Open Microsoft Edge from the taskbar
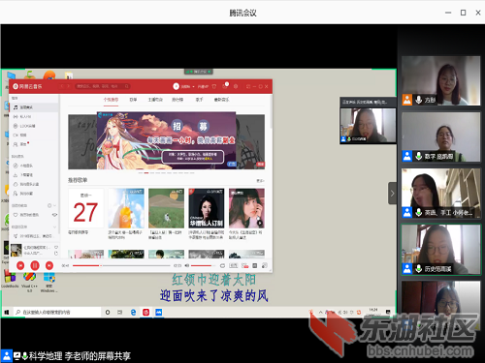 point(133,312)
